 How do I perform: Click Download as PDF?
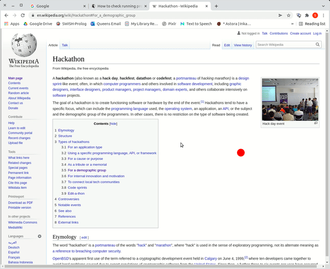coord(20,202)
